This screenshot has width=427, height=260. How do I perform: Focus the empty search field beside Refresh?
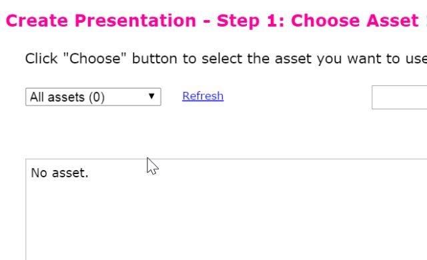click(x=399, y=97)
